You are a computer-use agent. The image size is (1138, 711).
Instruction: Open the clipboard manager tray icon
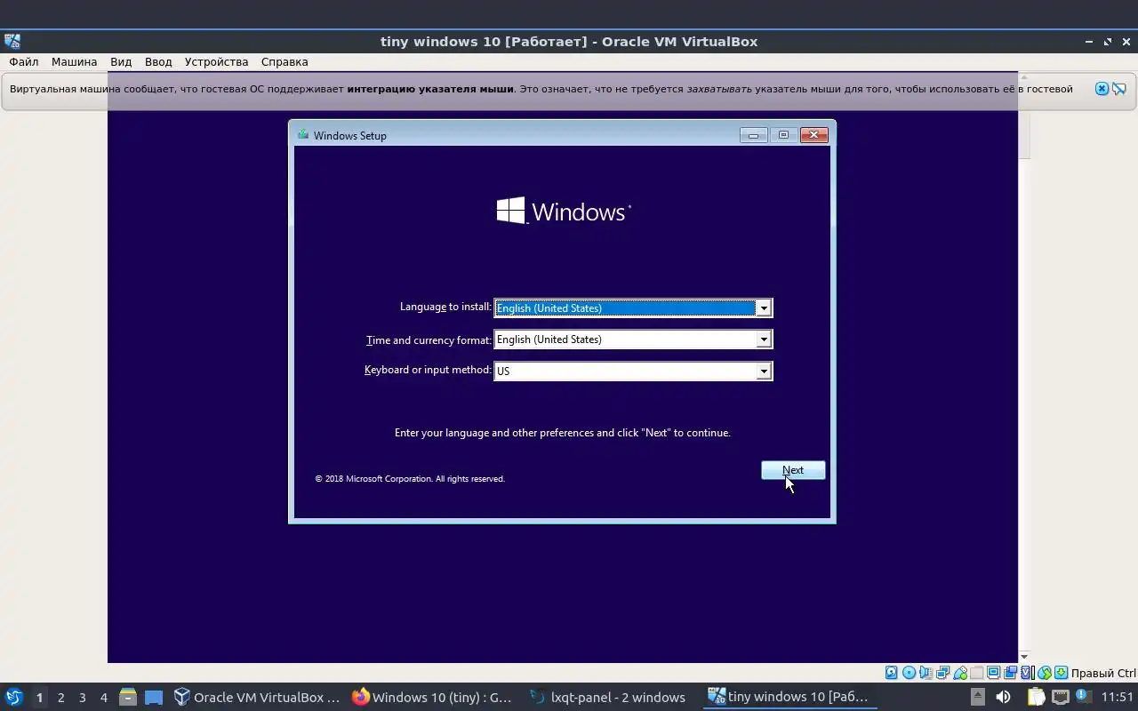click(x=1036, y=697)
